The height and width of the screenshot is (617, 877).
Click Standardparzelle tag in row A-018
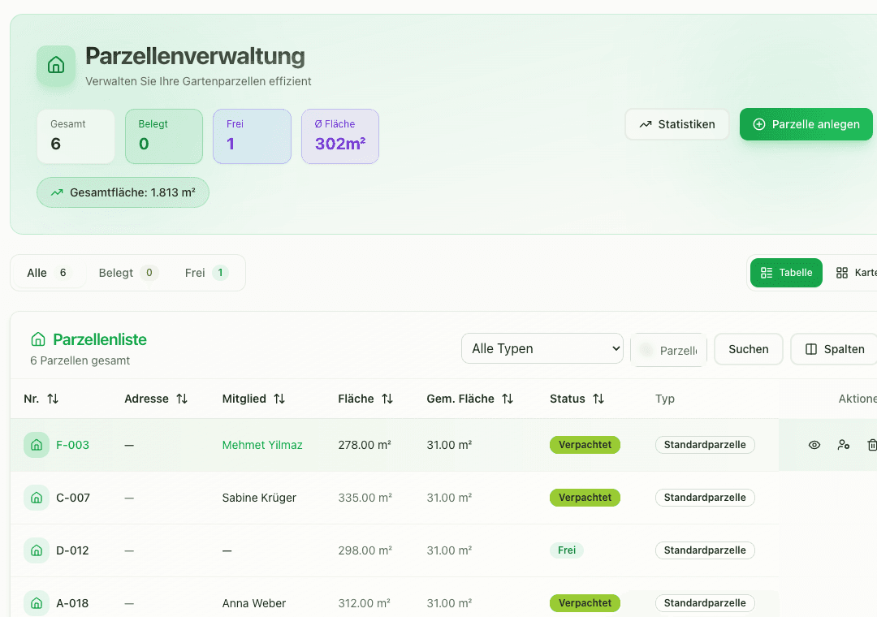(705, 603)
